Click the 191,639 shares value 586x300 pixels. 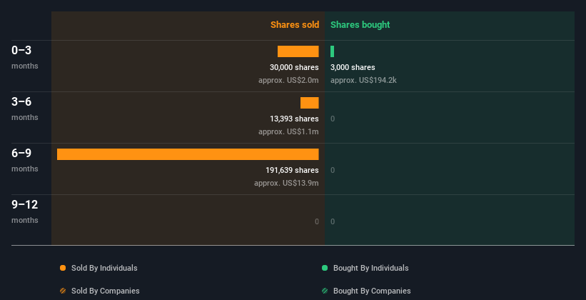292,170
